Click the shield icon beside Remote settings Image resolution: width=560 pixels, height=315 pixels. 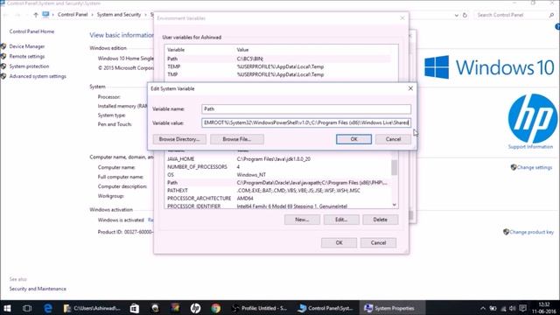[3, 56]
